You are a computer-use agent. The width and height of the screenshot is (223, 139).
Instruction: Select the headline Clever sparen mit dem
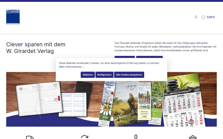coord(36,44)
